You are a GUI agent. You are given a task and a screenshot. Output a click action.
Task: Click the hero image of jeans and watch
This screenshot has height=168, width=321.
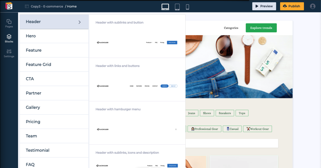click(x=239, y=67)
